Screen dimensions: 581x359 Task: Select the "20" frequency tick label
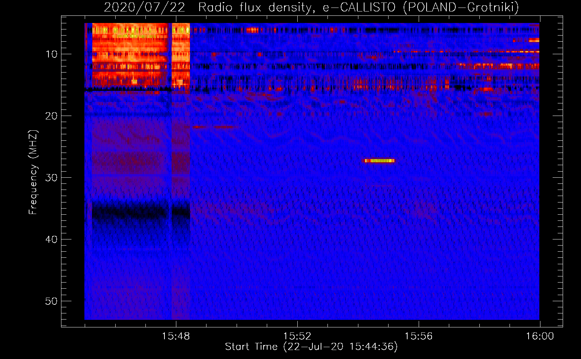pyautogui.click(x=52, y=116)
